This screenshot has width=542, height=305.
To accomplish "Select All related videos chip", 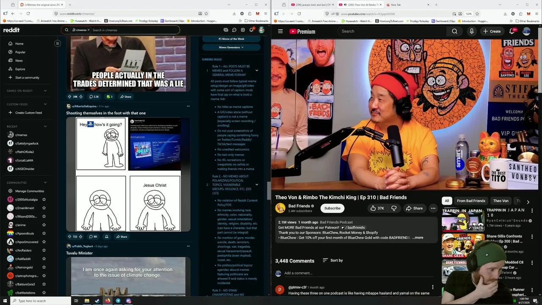I will coord(447,201).
